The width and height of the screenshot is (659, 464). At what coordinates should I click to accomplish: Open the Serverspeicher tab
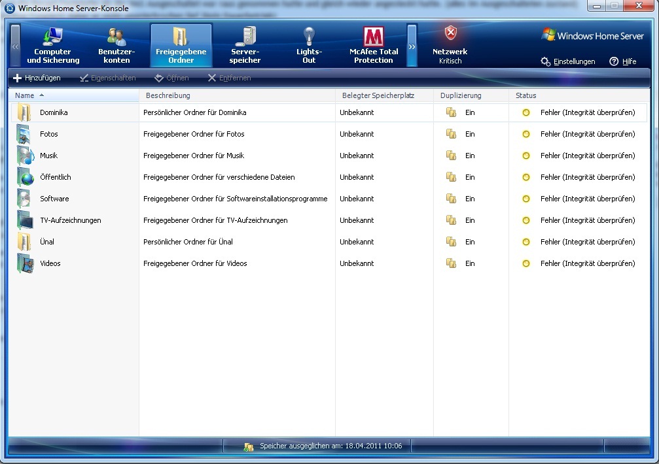[245, 45]
